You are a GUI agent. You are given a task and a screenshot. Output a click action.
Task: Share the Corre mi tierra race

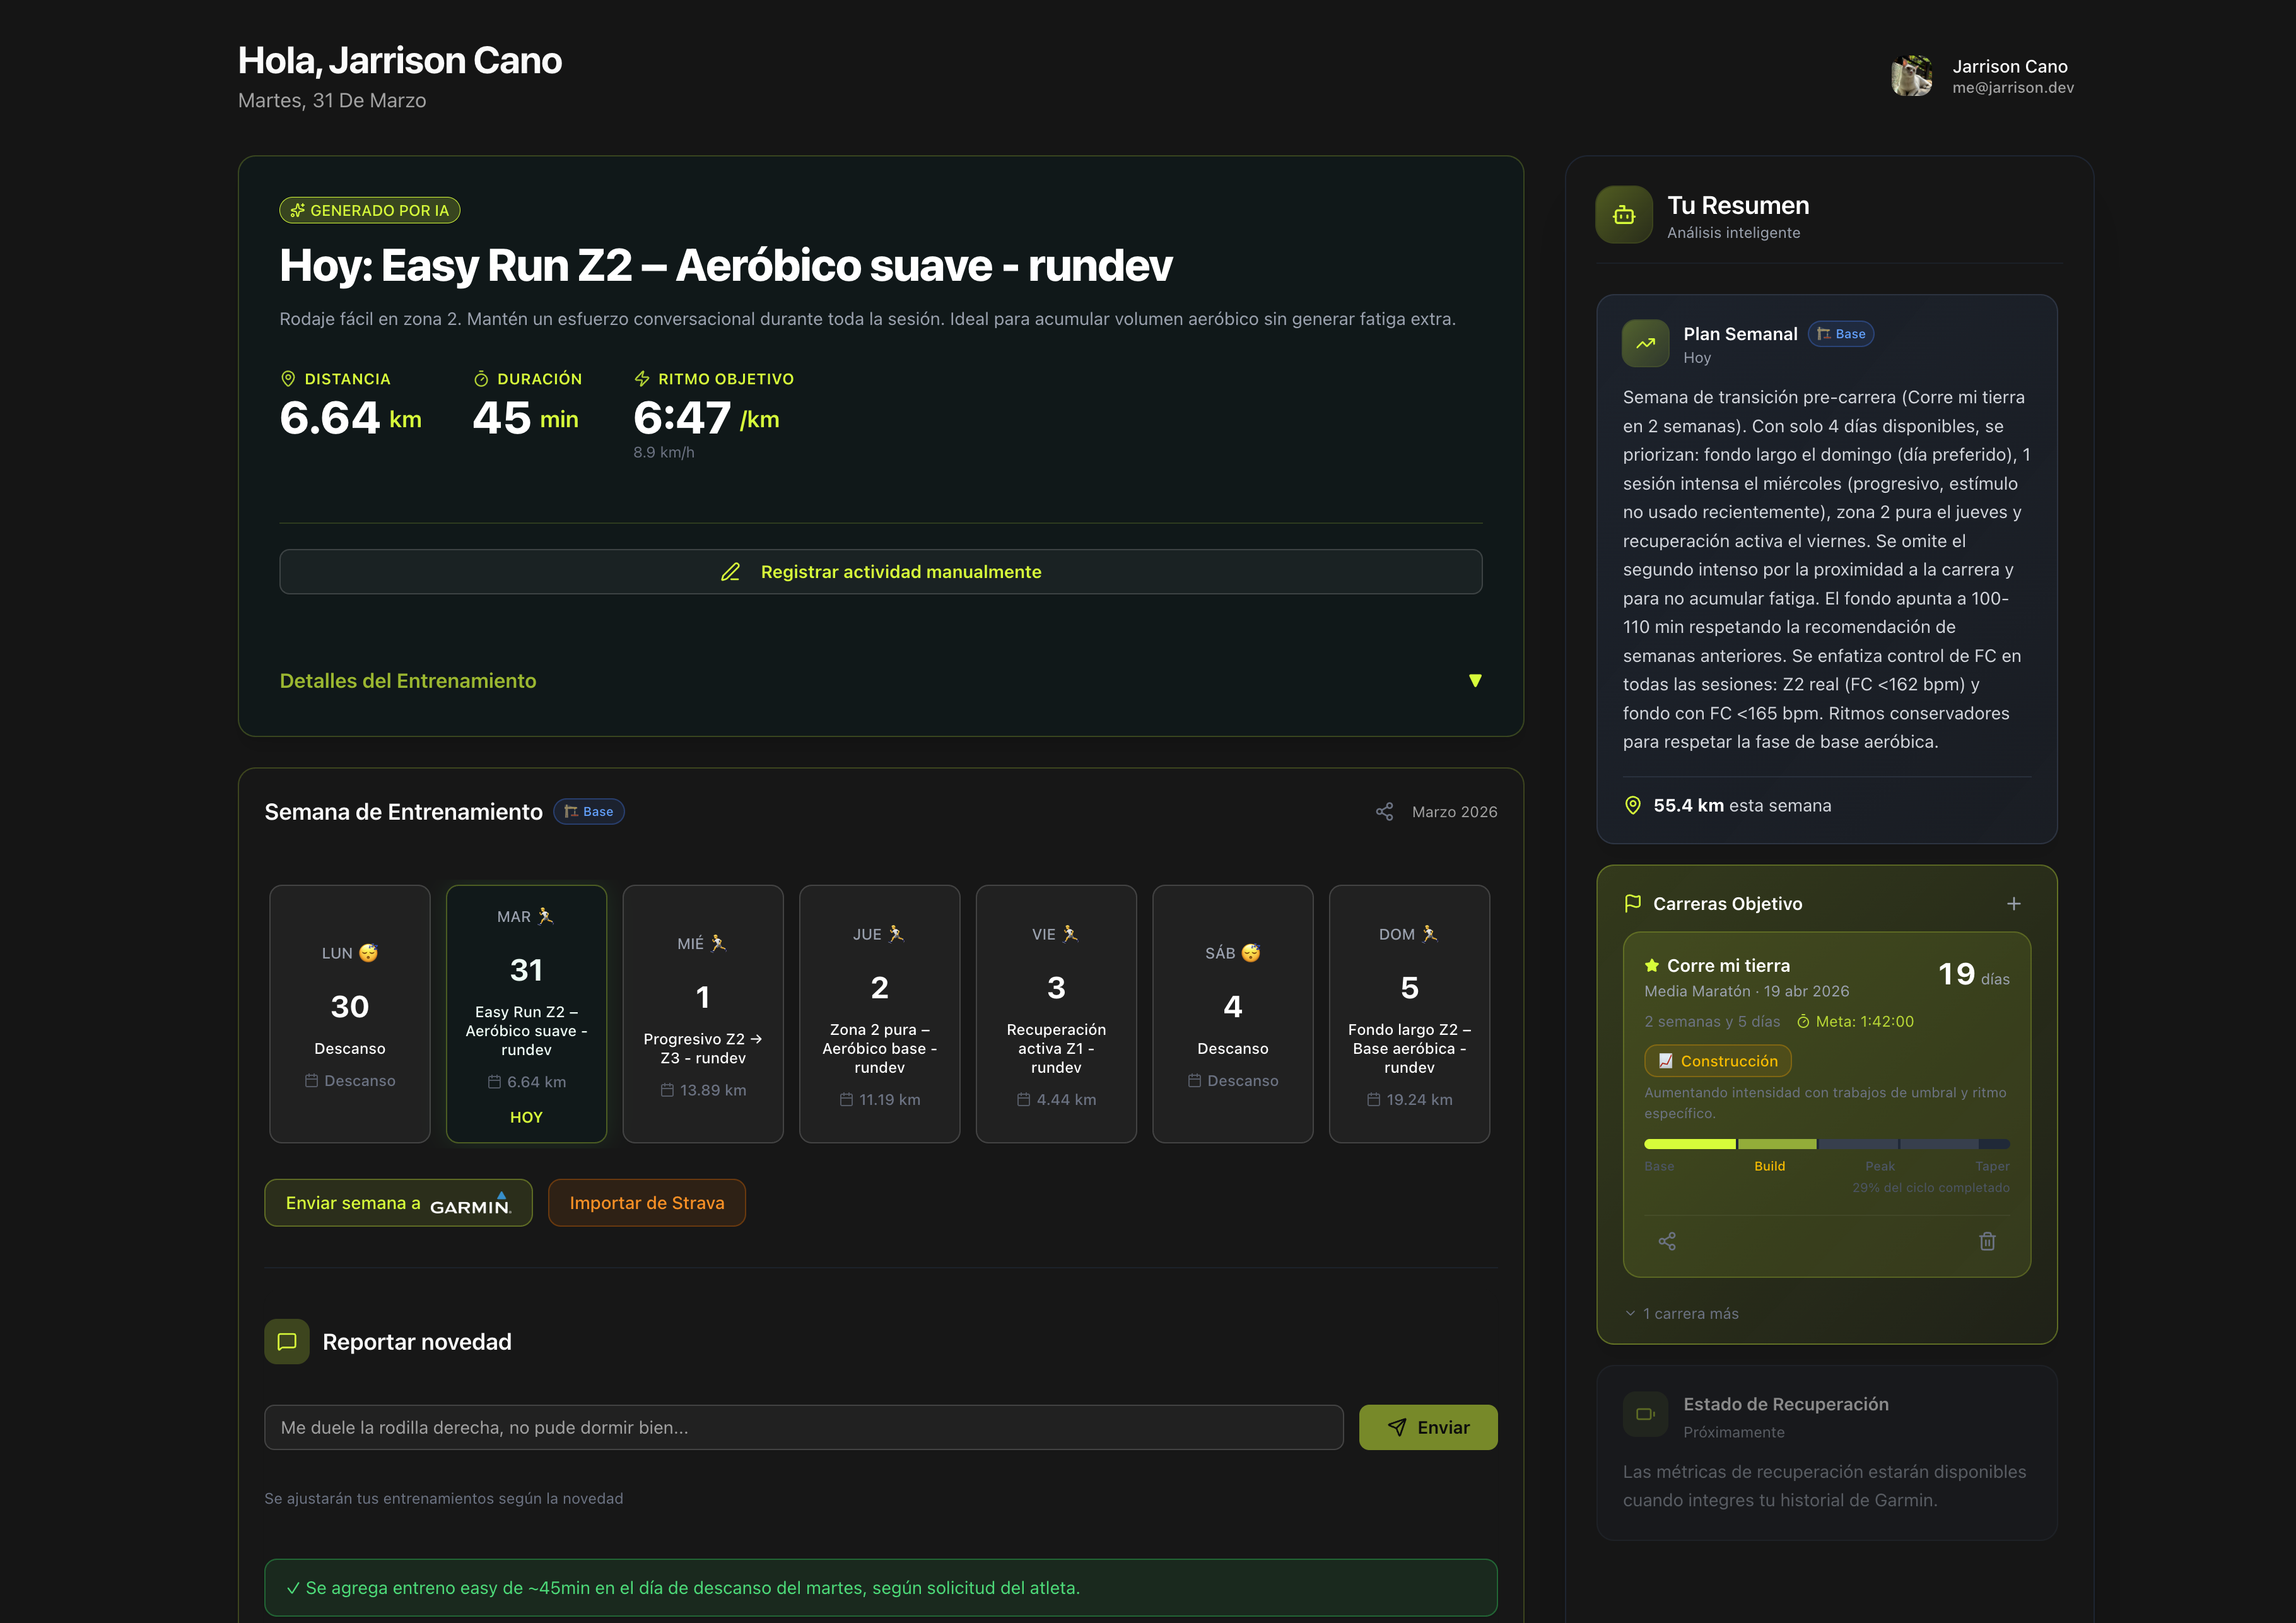coord(1668,1241)
